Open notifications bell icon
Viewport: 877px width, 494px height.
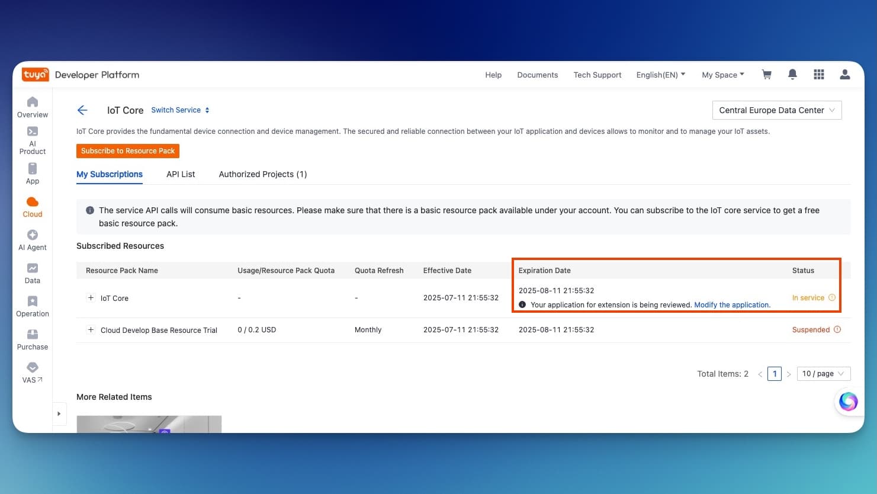pyautogui.click(x=792, y=75)
